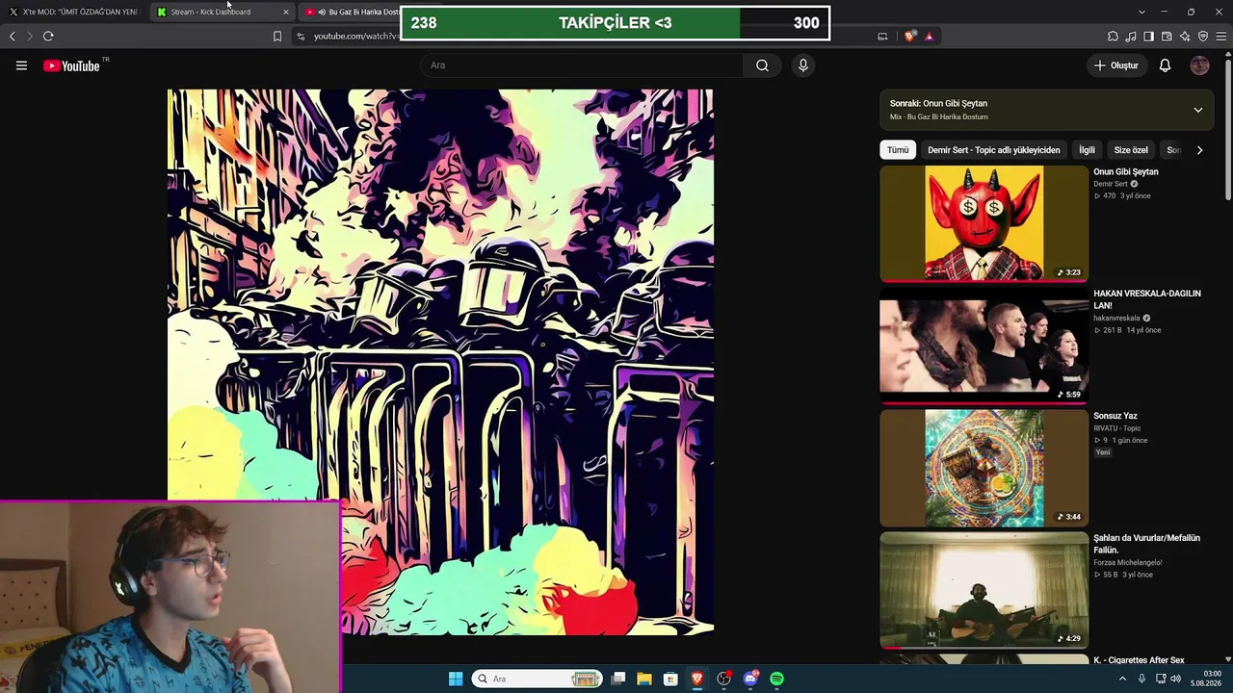Open Brave Leo AI sparkle icon
Image resolution: width=1233 pixels, height=693 pixels.
(1185, 37)
